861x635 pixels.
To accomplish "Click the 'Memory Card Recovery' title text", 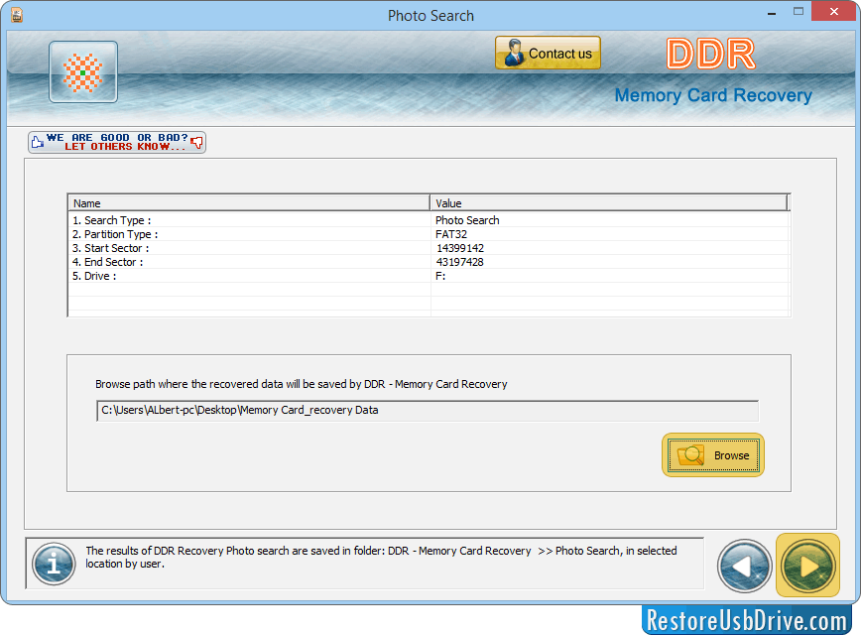I will pyautogui.click(x=713, y=95).
